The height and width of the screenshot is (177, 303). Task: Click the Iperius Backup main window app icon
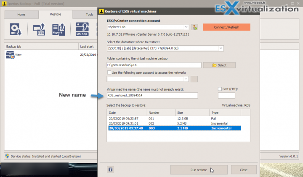coord(4,3)
